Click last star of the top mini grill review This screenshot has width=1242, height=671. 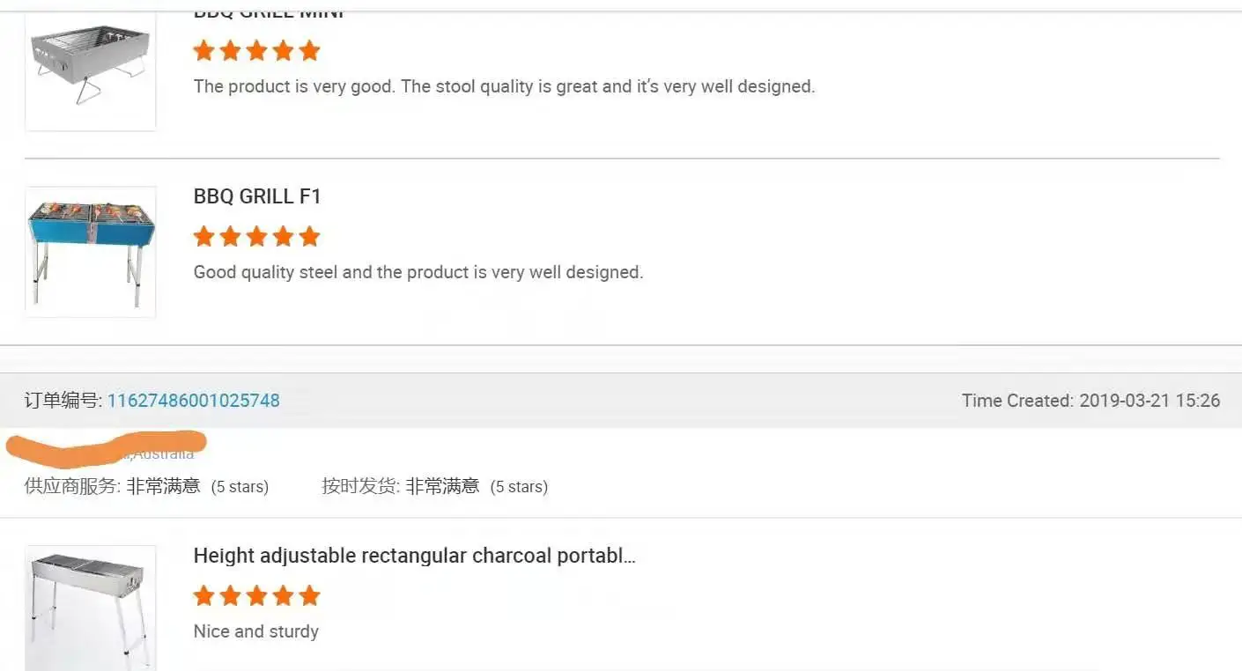tap(309, 51)
